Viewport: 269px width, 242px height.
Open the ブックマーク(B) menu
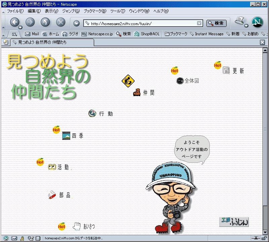click(95, 11)
